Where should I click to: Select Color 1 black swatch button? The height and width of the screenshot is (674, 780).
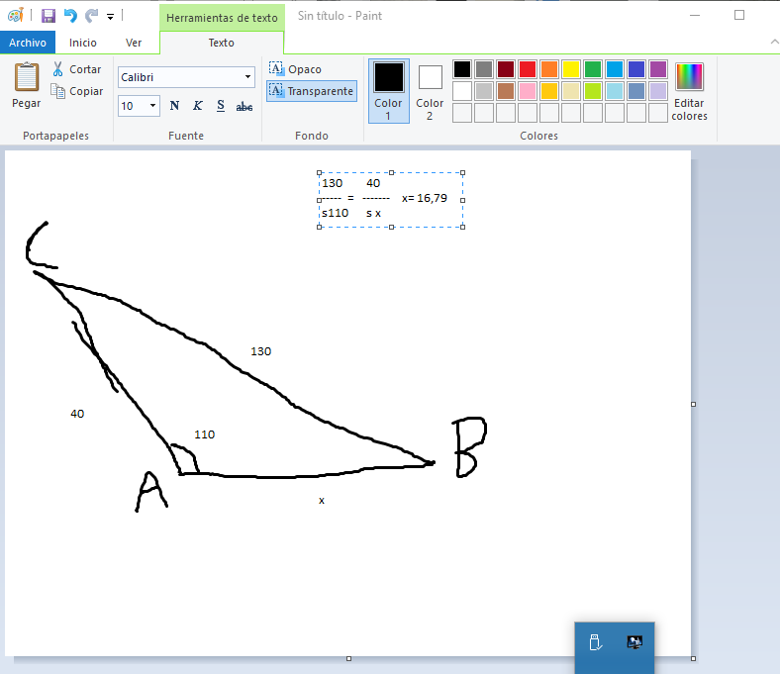tap(388, 91)
